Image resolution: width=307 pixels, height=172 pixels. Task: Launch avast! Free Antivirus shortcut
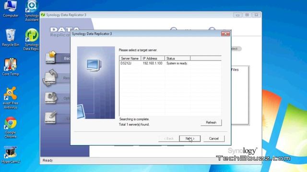[11, 98]
